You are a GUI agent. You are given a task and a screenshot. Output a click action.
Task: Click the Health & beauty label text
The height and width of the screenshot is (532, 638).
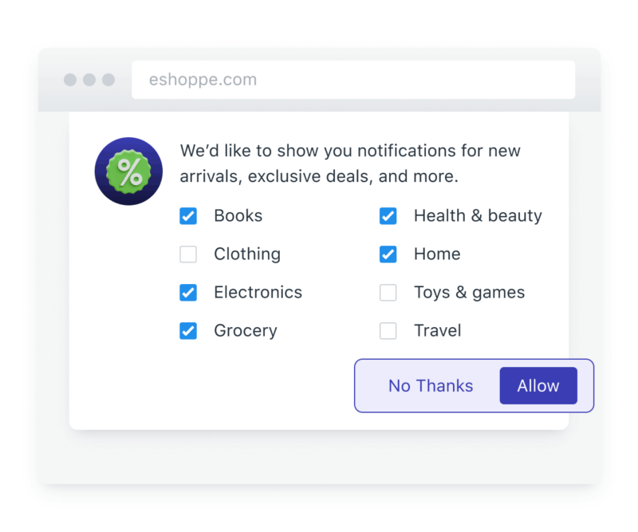pyautogui.click(x=478, y=216)
